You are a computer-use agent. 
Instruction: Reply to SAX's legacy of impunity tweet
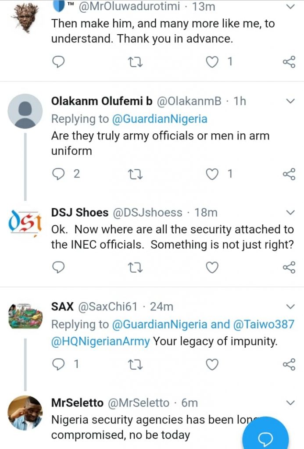coord(58,364)
